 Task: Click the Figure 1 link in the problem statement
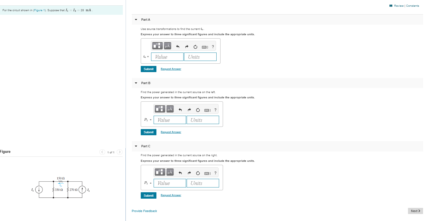coord(39,10)
